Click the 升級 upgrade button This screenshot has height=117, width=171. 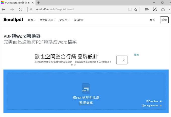(164, 20)
